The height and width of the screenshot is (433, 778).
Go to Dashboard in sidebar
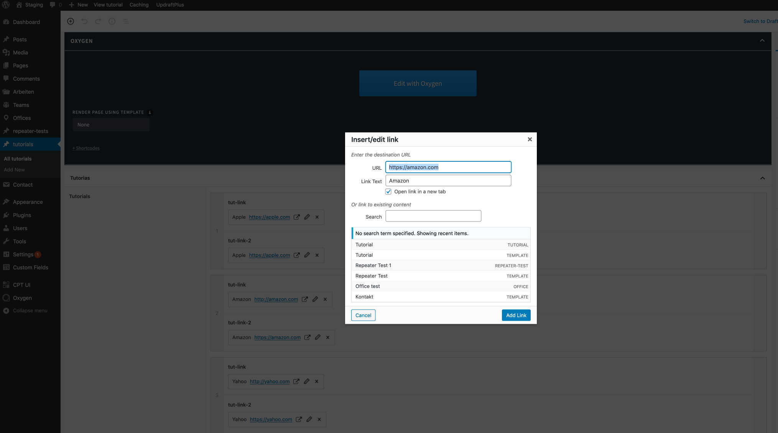coord(30,22)
